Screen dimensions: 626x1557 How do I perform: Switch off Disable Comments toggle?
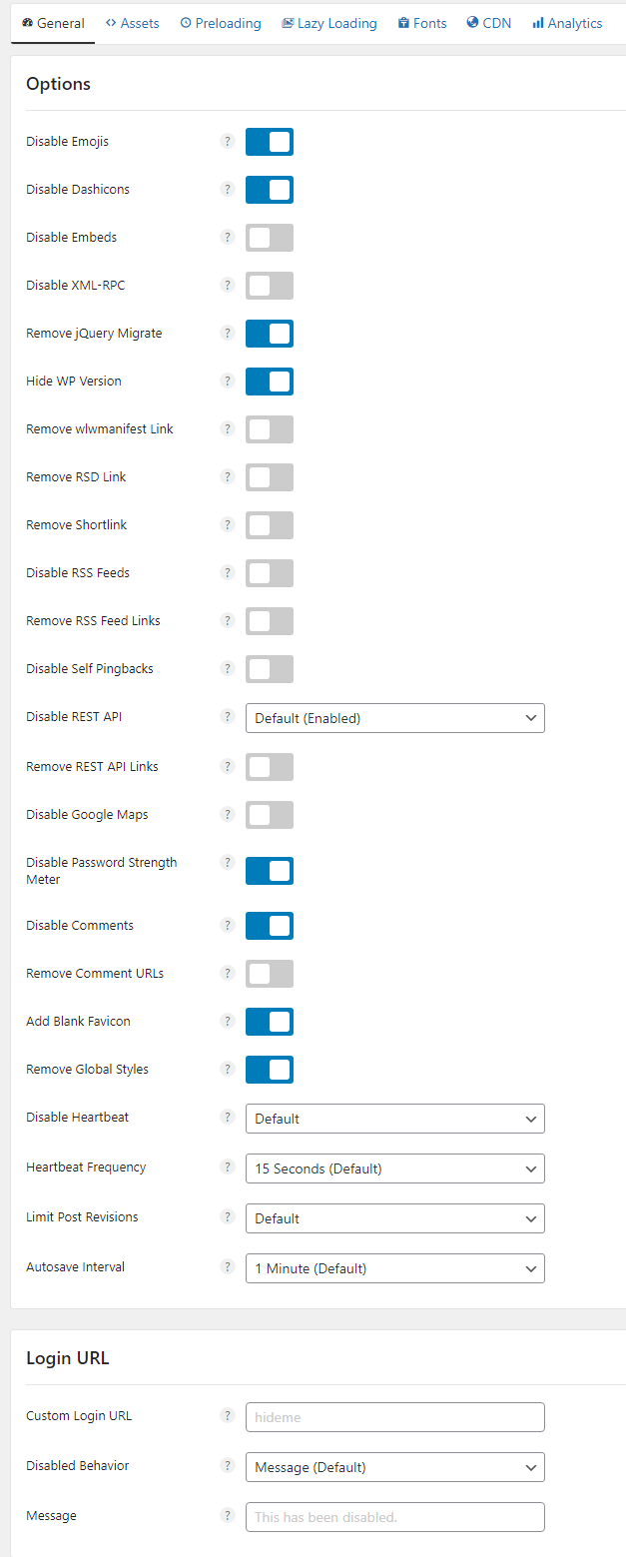270,926
